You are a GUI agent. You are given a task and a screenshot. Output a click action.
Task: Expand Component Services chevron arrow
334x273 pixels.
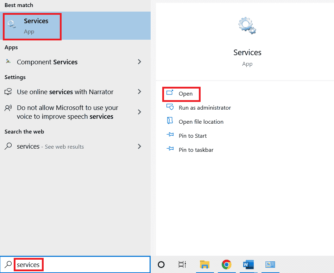139,62
